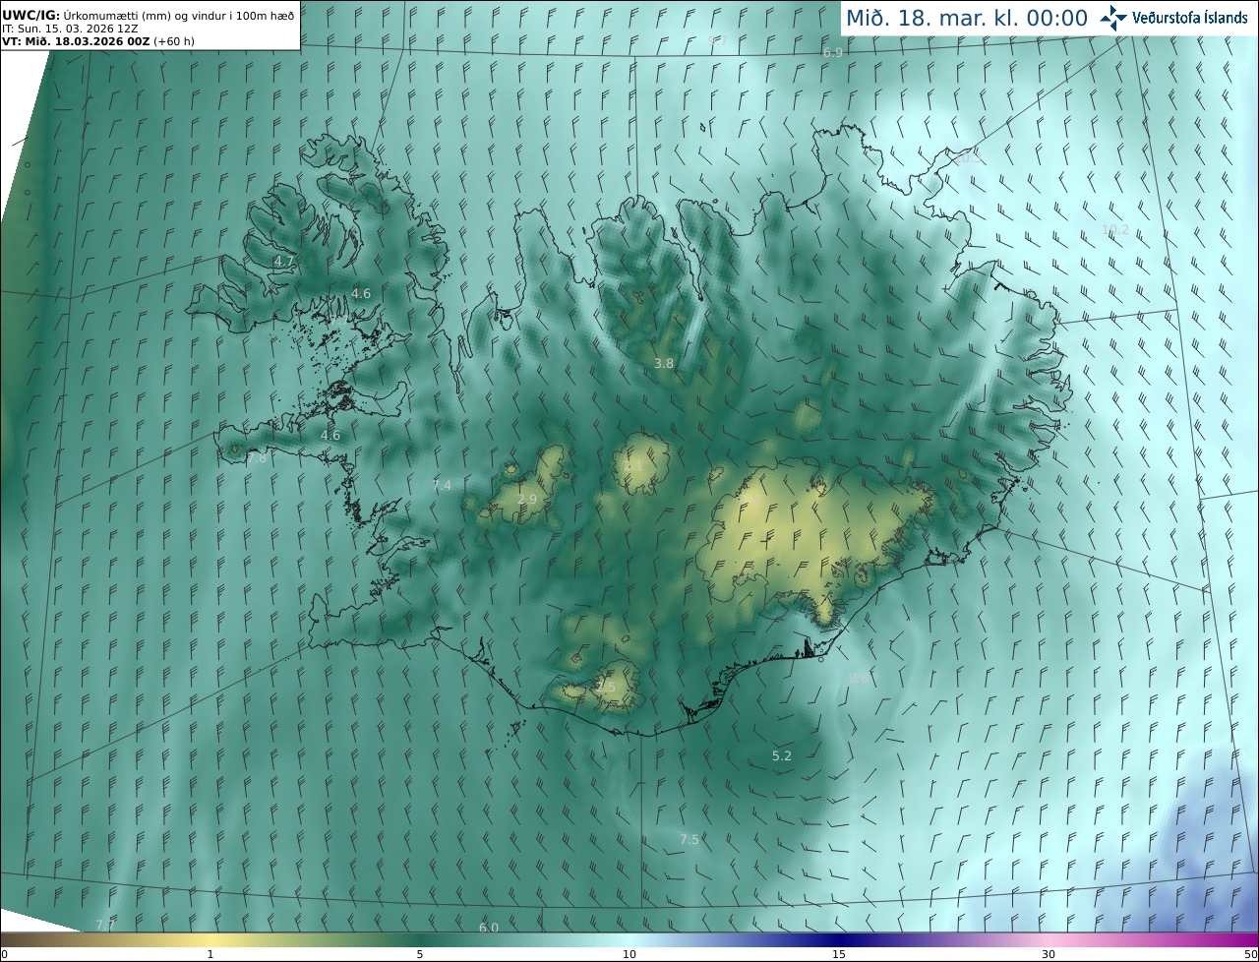Image resolution: width=1259 pixels, height=962 pixels.
Task: Click the 7.8 value label
Action: click(257, 458)
